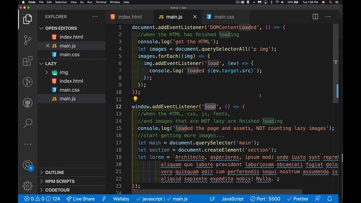Expand the CodeTour section

point(72,190)
